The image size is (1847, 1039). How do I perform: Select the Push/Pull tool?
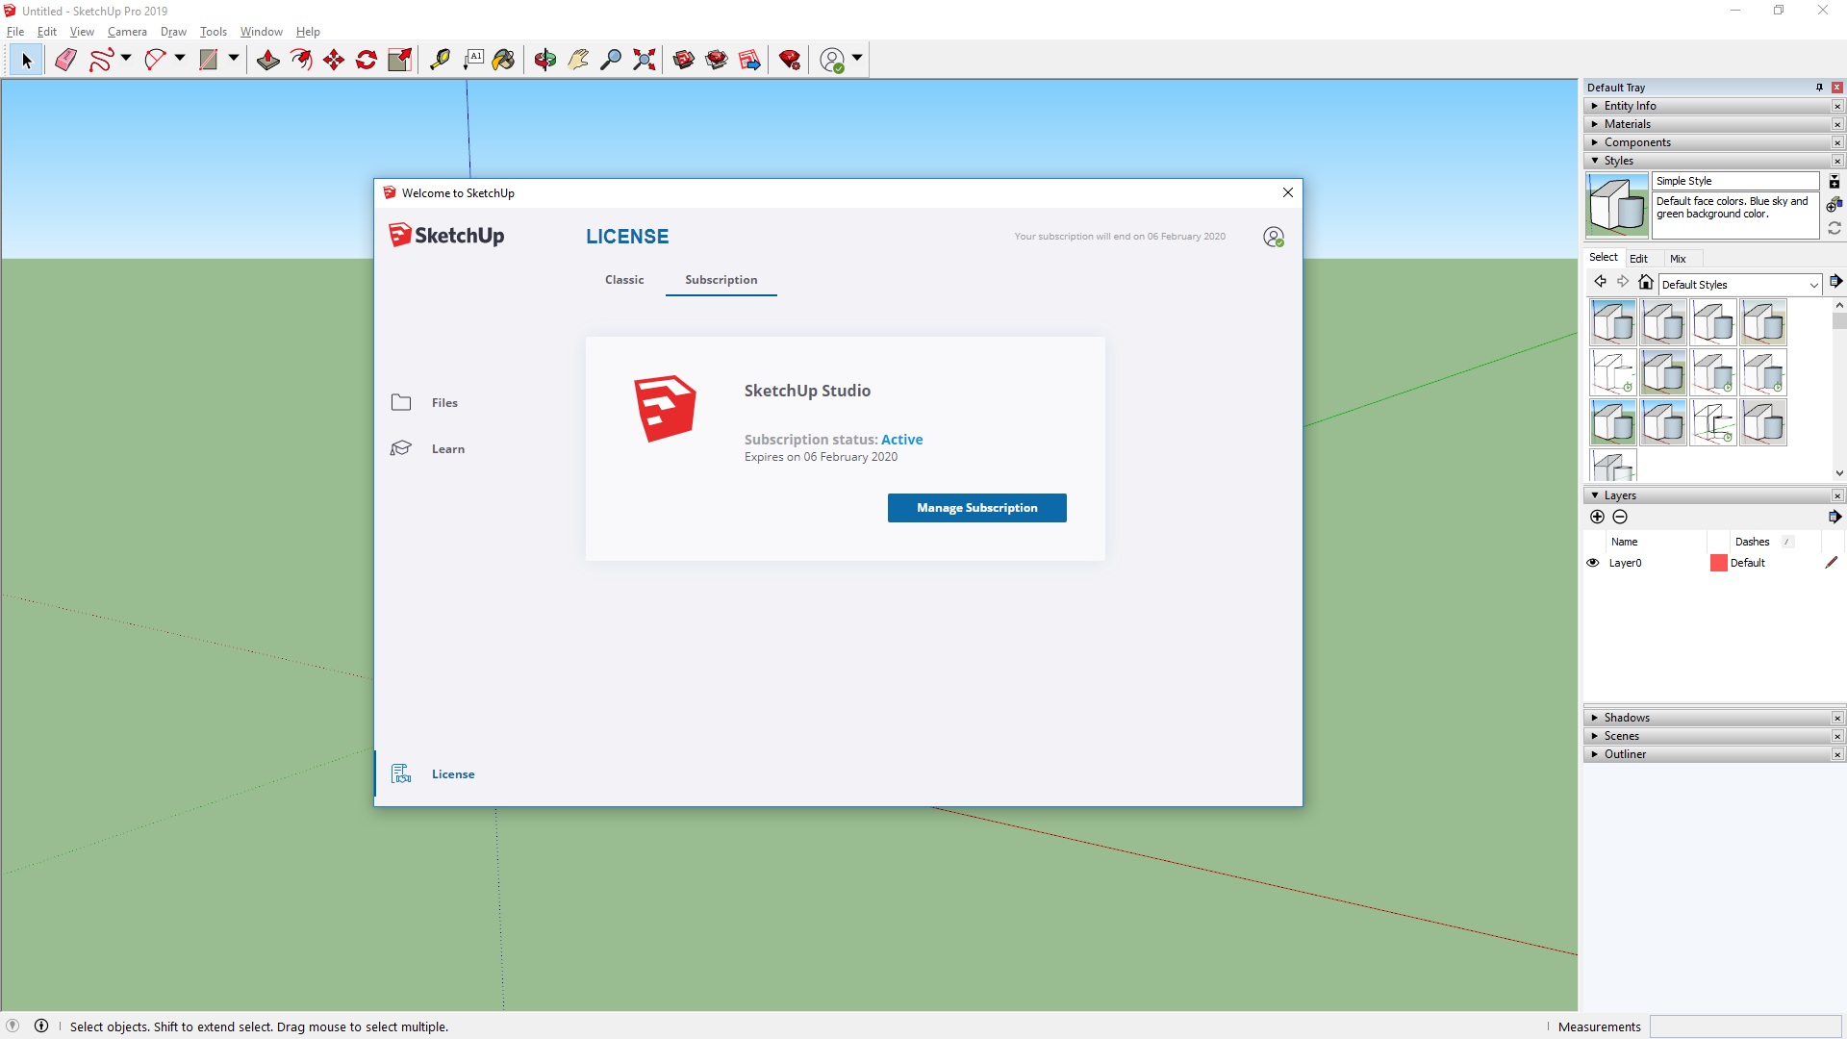click(268, 60)
